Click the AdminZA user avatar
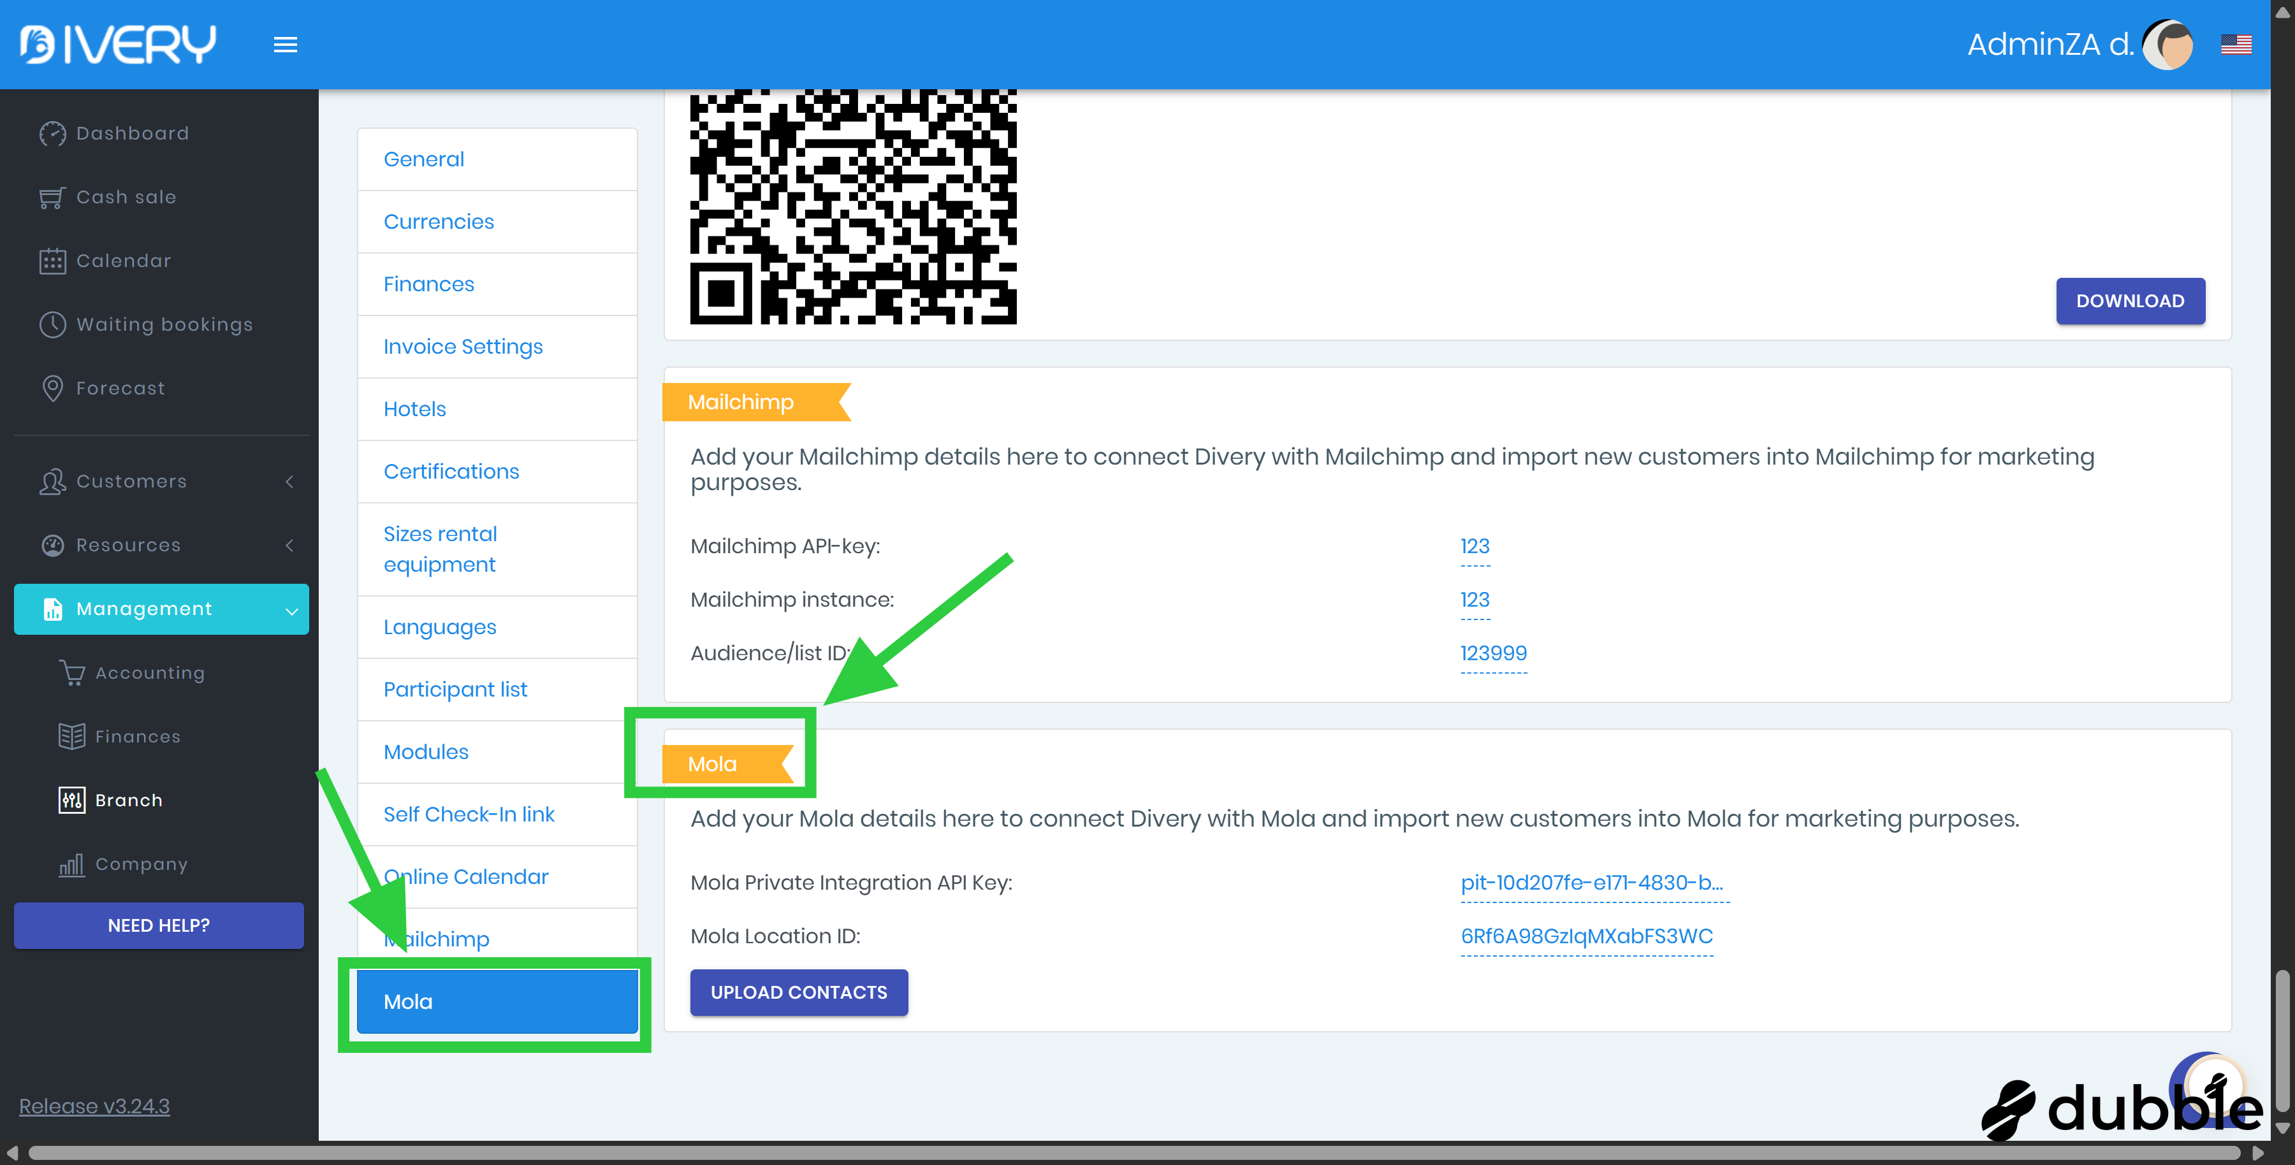Image resolution: width=2295 pixels, height=1165 pixels. coord(2167,45)
